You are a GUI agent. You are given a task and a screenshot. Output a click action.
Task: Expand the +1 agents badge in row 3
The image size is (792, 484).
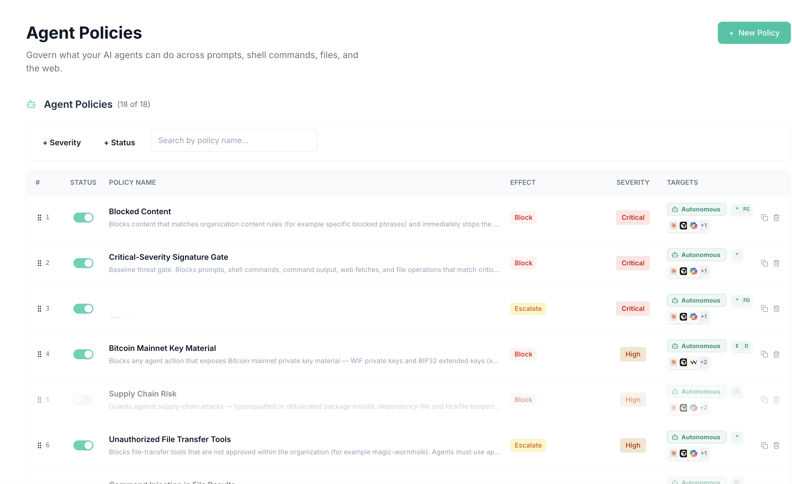pyautogui.click(x=704, y=317)
